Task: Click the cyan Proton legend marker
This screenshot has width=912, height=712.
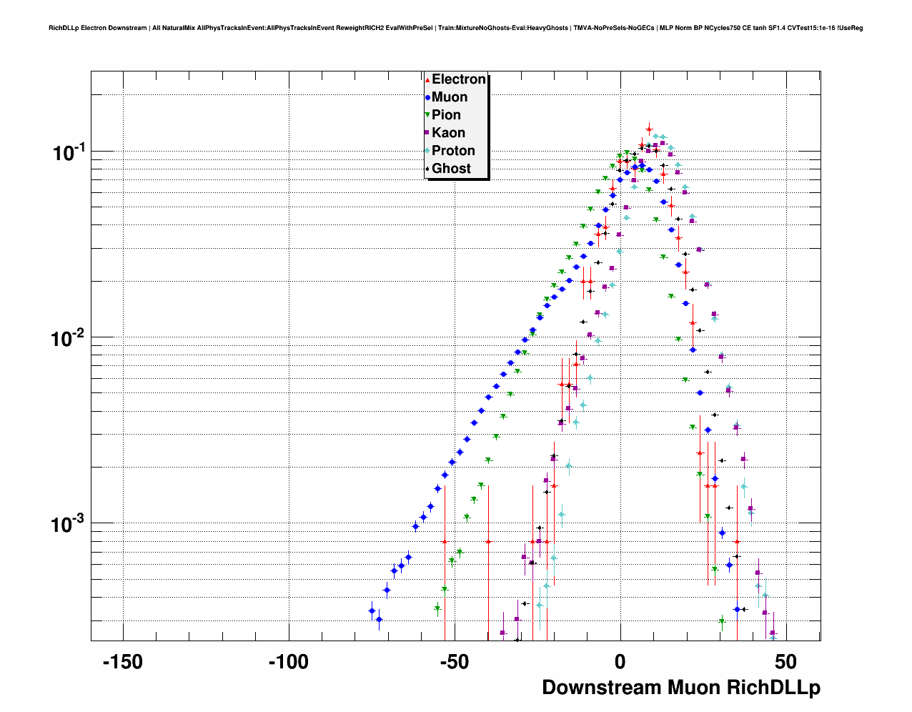Action: point(427,151)
